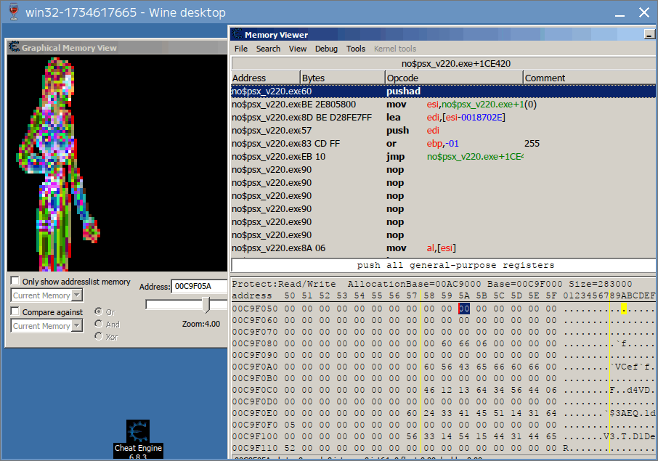658x461 pixels.
Task: Click hex row address 00C9F0A0
Action: 255,367
